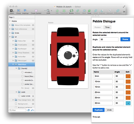The width and height of the screenshot is (134, 124).
Task: Toggle visibility of About this template
Action: point(33,25)
